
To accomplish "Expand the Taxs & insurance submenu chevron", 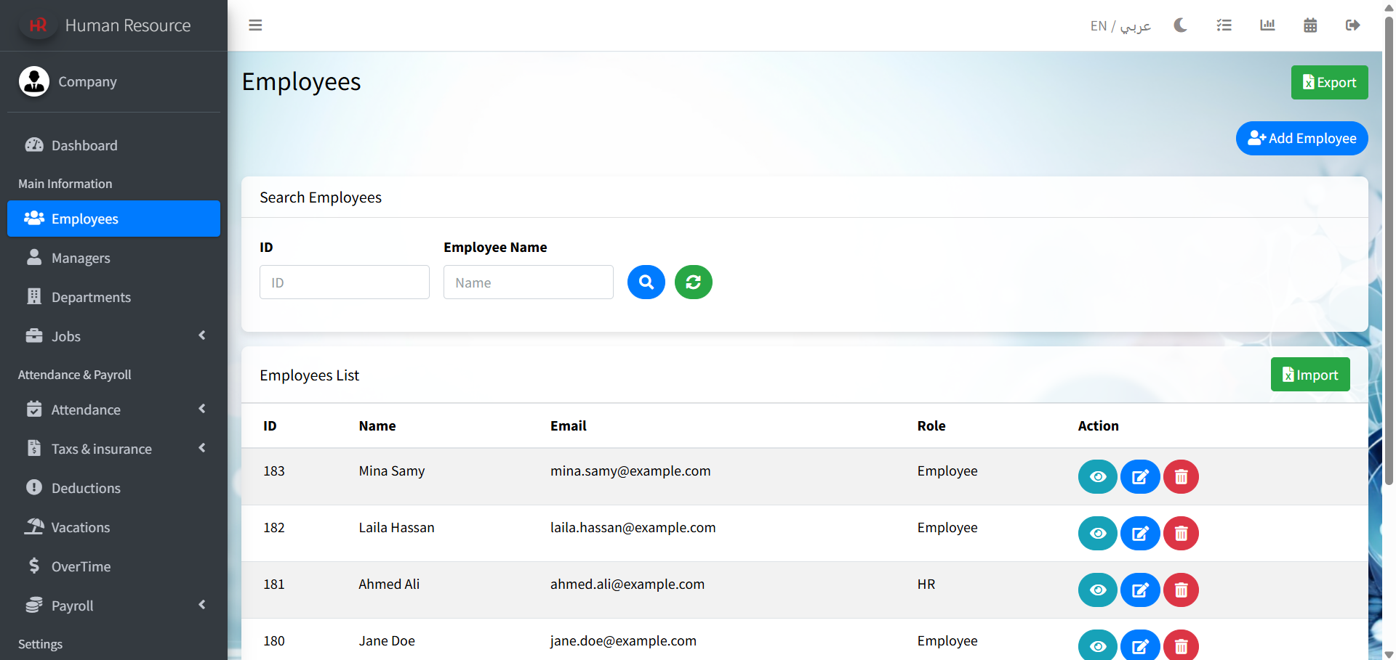I will tap(202, 448).
